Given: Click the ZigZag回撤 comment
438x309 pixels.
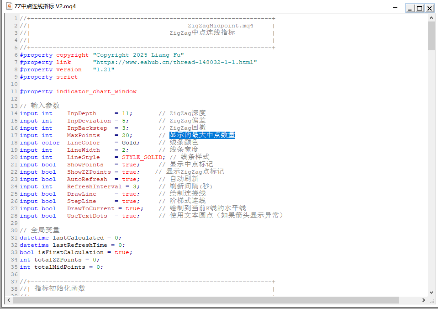Looking at the screenshot, I should pyautogui.click(x=187, y=128).
